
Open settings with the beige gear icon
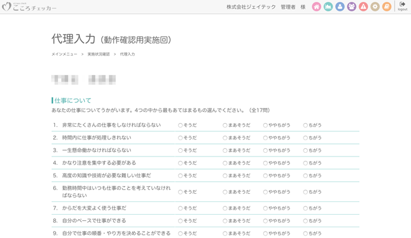[375, 7]
